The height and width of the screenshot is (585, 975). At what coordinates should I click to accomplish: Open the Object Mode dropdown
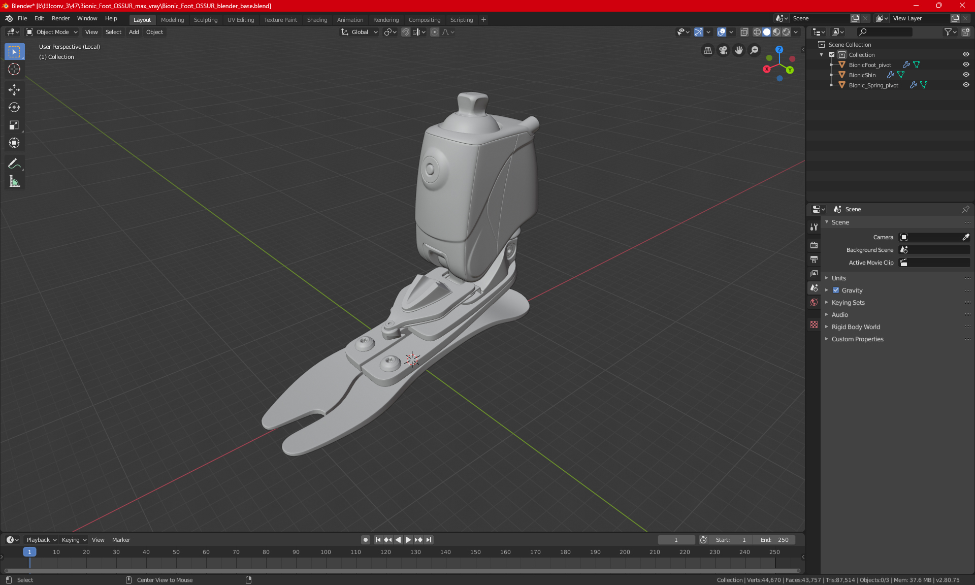coord(52,32)
